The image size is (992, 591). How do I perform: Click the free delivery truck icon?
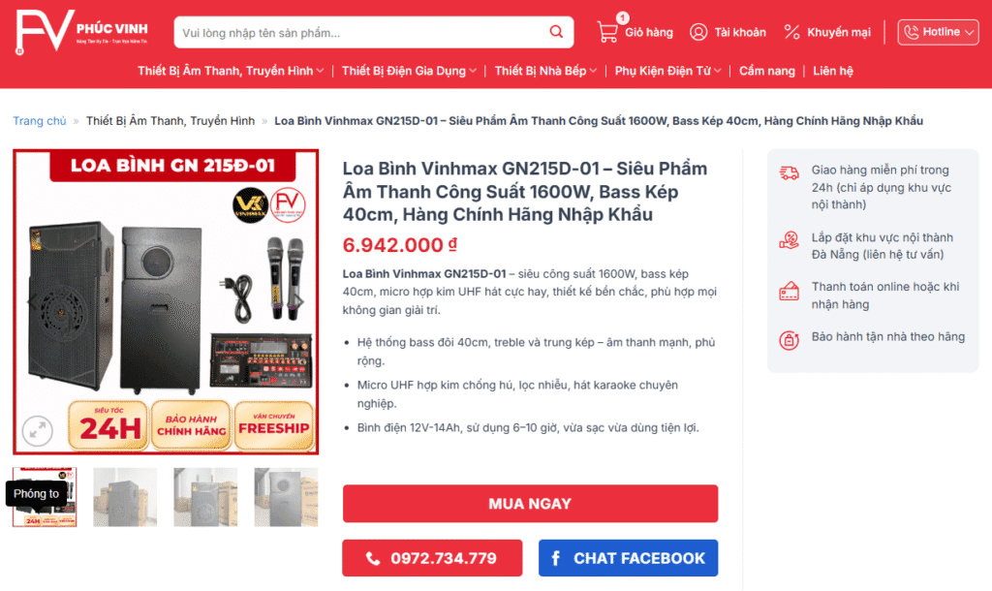coord(789,172)
